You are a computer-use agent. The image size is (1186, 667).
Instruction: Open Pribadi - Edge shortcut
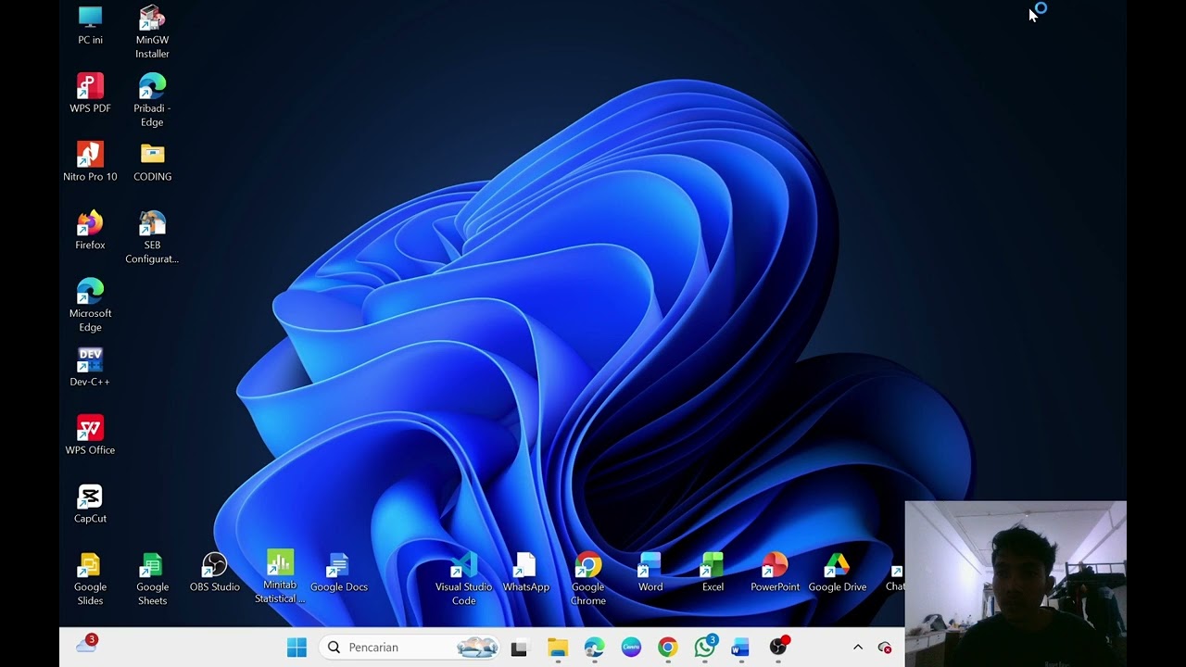point(152,100)
